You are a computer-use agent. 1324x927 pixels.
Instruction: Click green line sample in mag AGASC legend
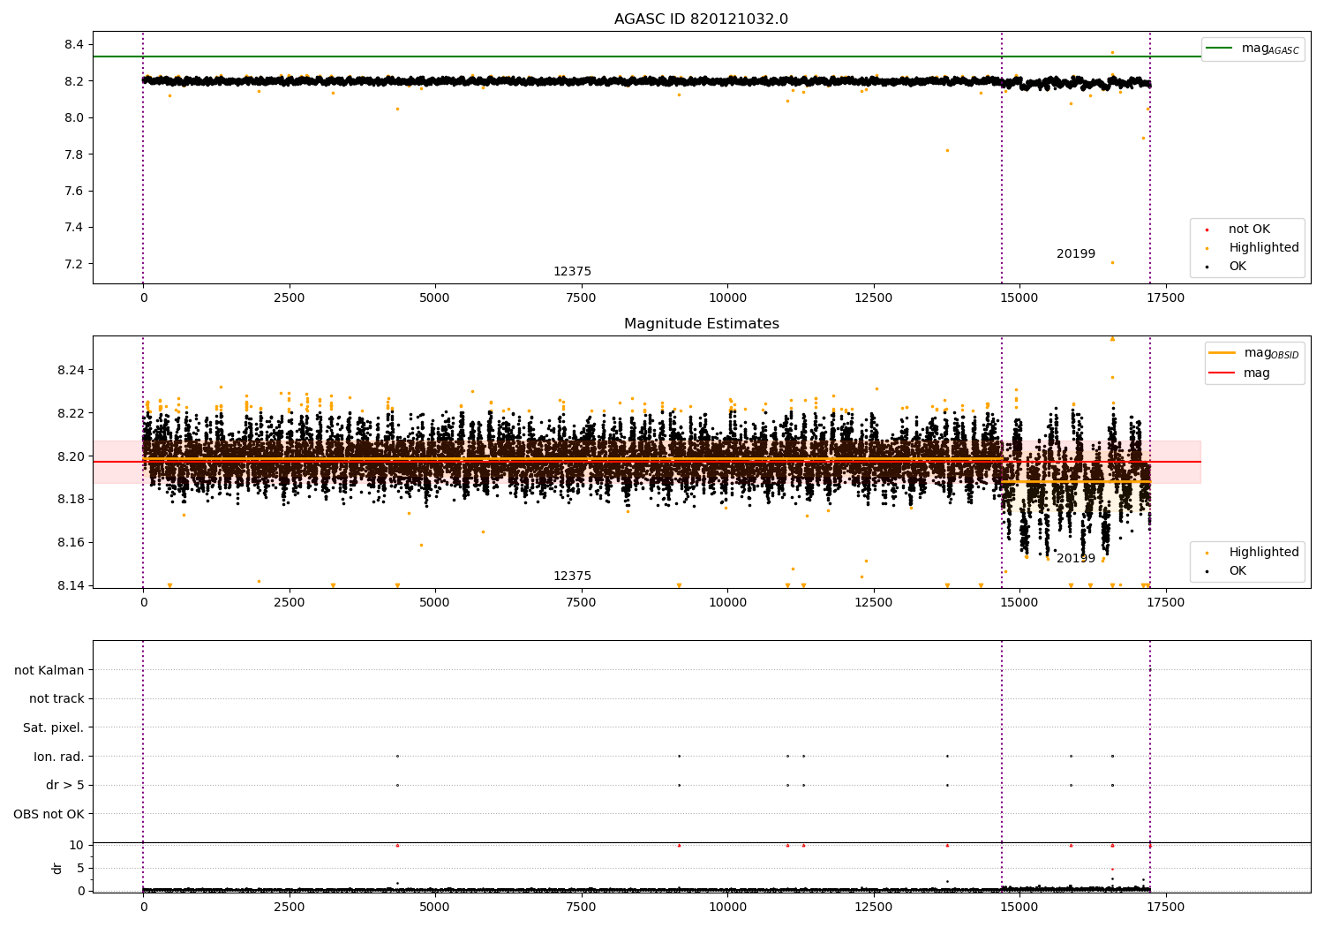tap(1219, 49)
